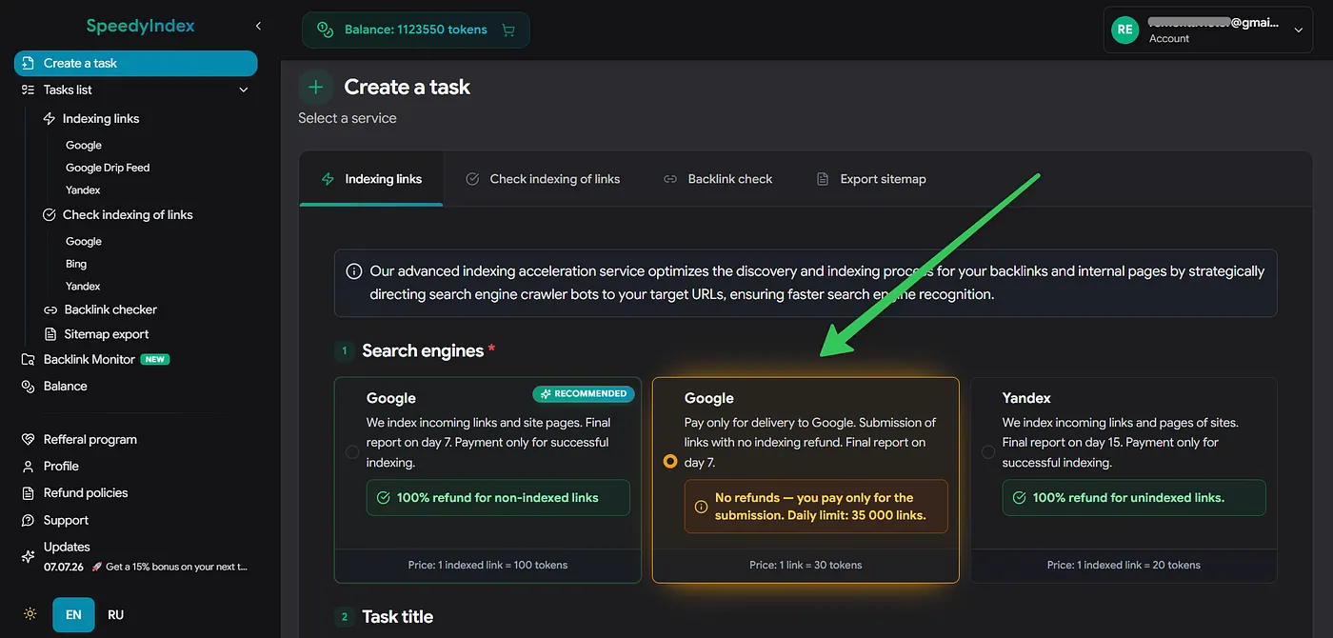This screenshot has height=638, width=1333.
Task: Open Google under Indexing links in sidebar
Action: click(84, 146)
